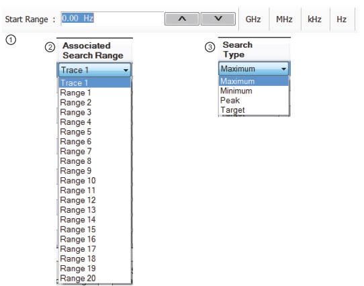The width and height of the screenshot is (364, 286).
Task: Choose the Hz unit button
Action: coord(342,19)
